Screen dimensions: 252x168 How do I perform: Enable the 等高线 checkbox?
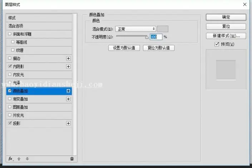click(13, 42)
